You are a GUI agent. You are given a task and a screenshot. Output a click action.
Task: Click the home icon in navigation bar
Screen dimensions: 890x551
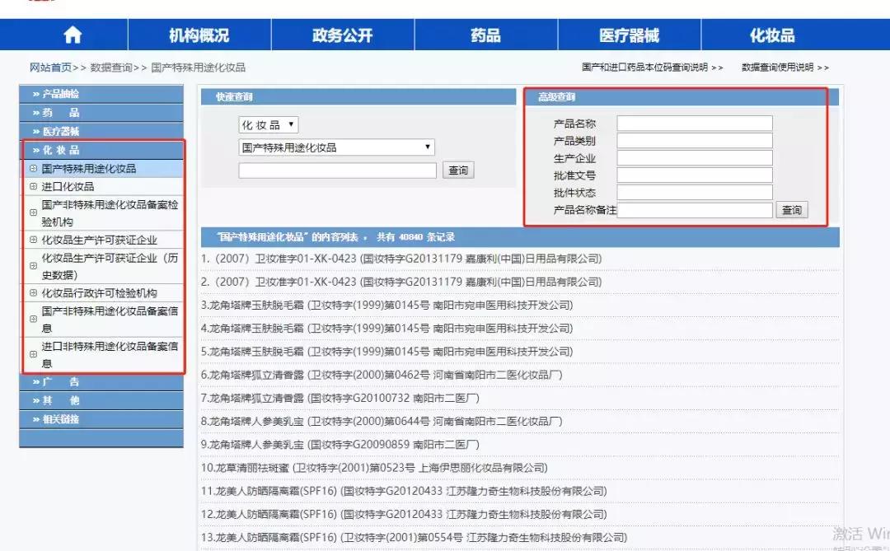click(x=72, y=35)
